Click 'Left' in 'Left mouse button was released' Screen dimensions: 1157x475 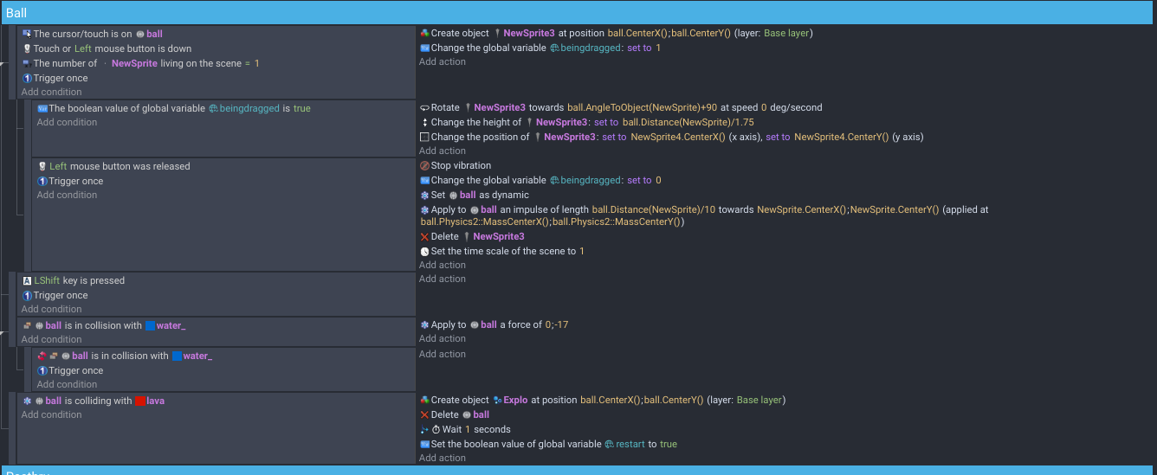point(58,166)
